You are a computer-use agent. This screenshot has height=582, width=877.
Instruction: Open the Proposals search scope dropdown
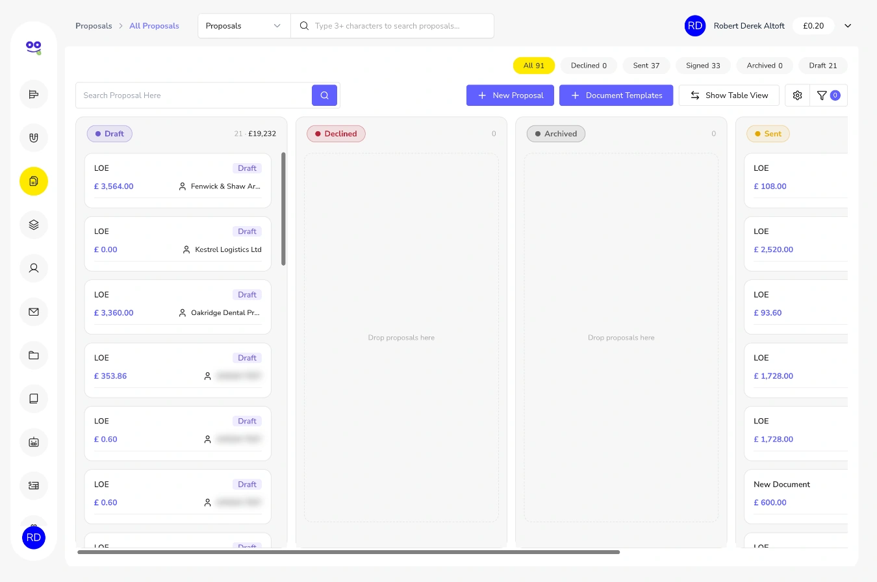244,26
